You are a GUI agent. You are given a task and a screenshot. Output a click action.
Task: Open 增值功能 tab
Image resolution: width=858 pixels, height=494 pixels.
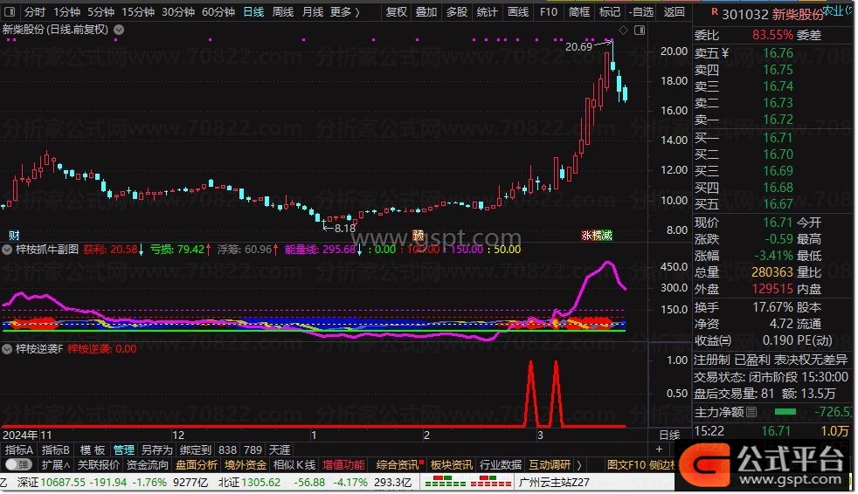pos(343,465)
